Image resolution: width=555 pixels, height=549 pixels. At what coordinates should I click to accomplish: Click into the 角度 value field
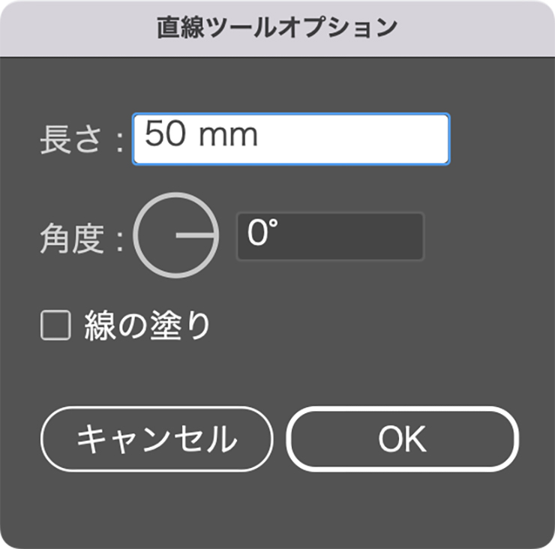330,236
